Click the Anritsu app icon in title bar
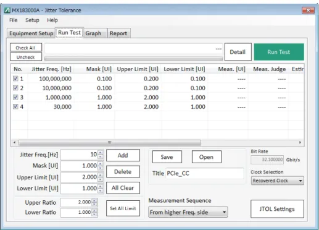 coord(7,10)
